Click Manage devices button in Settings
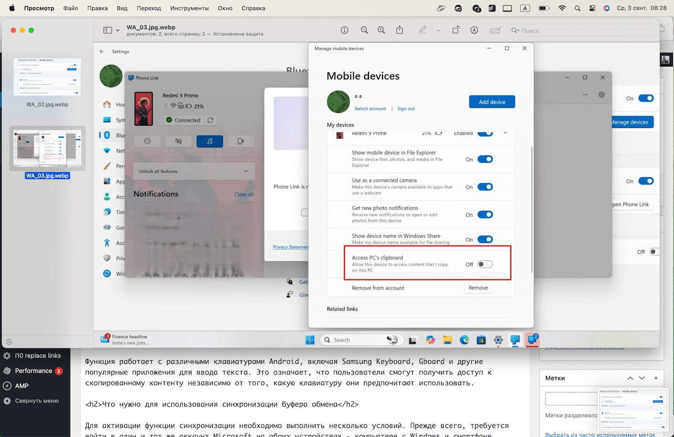The width and height of the screenshot is (674, 437). coord(632,122)
